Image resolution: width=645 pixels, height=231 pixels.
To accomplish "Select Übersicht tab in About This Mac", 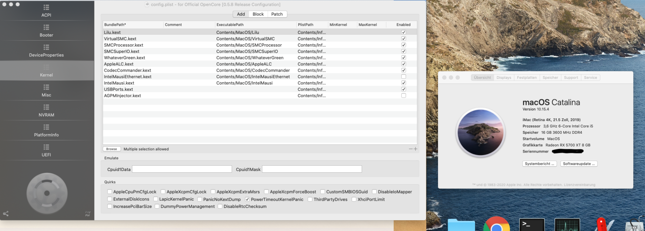I will (482, 77).
